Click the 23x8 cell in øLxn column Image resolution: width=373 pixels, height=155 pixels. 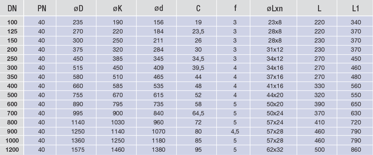tap(275, 22)
